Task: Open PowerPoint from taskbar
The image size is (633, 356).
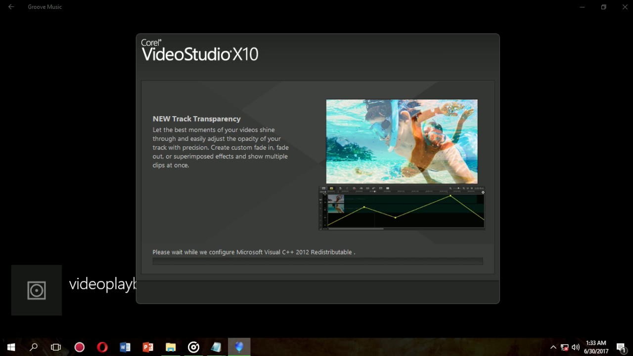Action: (147, 347)
